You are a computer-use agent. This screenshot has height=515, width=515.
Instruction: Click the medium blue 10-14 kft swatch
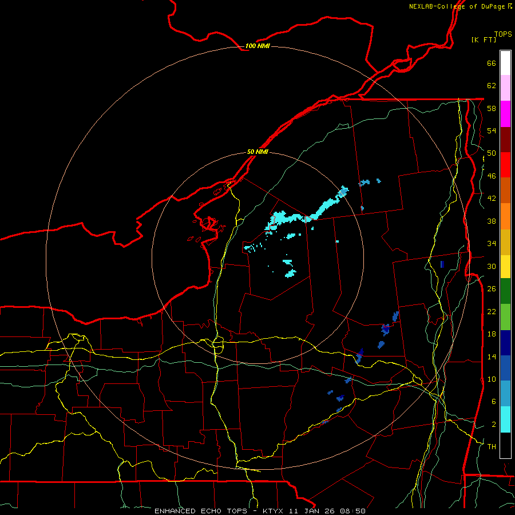pyautogui.click(x=505, y=368)
